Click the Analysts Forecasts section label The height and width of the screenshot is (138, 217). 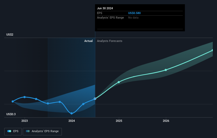[x=110, y=41]
